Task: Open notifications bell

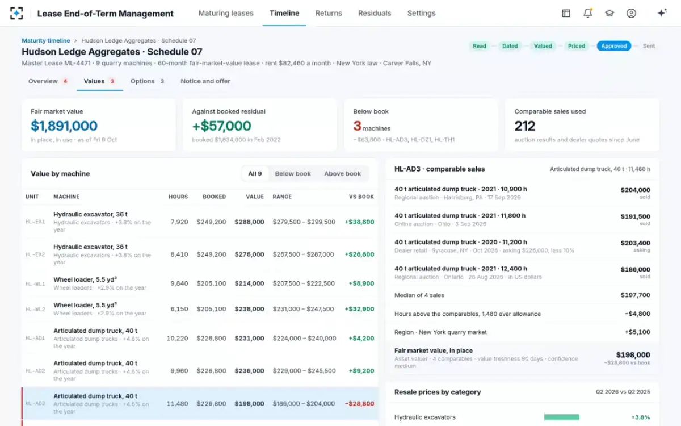Action: (x=587, y=13)
